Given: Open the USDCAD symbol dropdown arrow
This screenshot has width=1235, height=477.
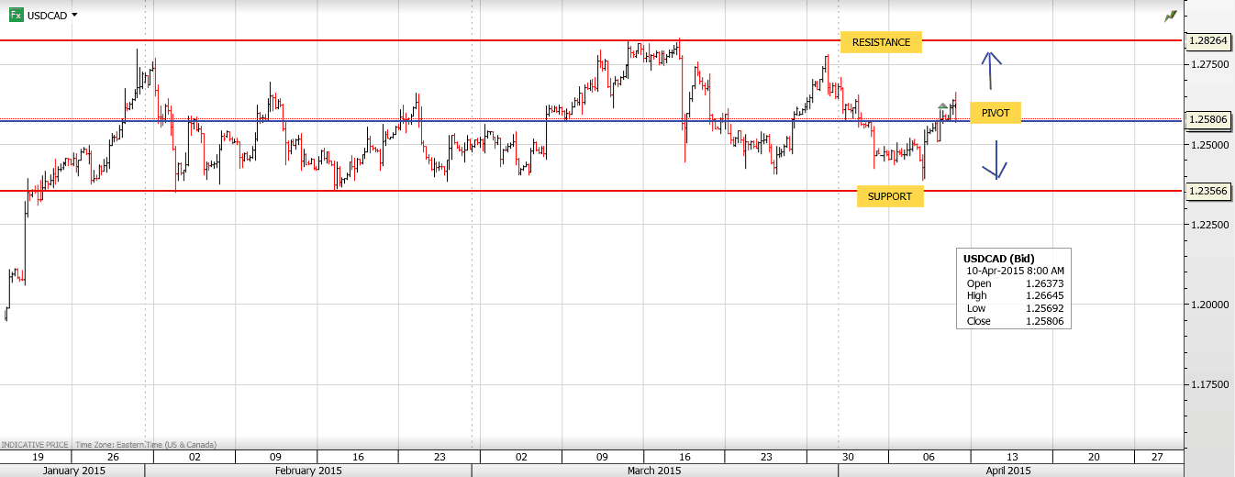Looking at the screenshot, I should coord(74,16).
